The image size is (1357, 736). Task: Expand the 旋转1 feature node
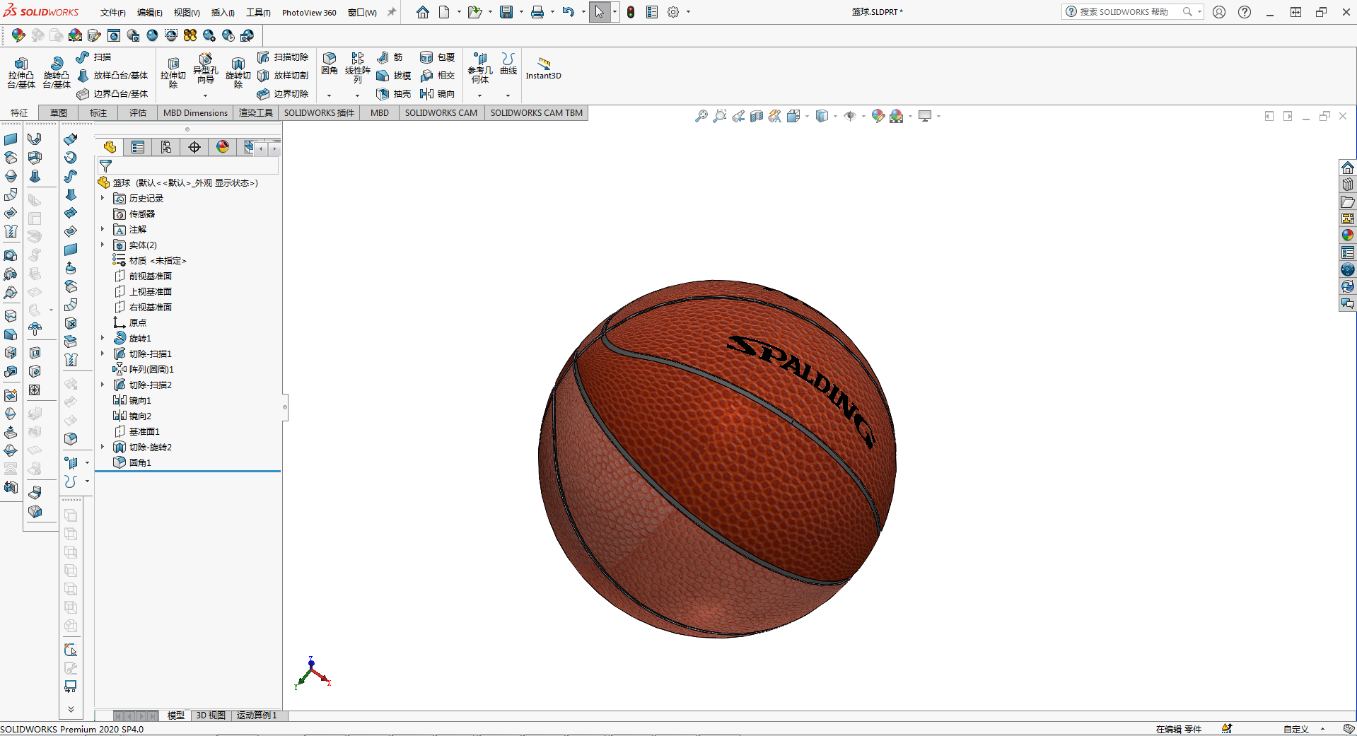(x=103, y=339)
